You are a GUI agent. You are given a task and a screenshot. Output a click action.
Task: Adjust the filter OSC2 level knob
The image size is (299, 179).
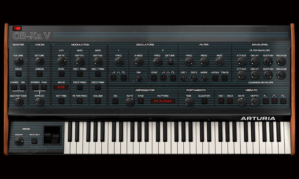[x=194, y=78]
